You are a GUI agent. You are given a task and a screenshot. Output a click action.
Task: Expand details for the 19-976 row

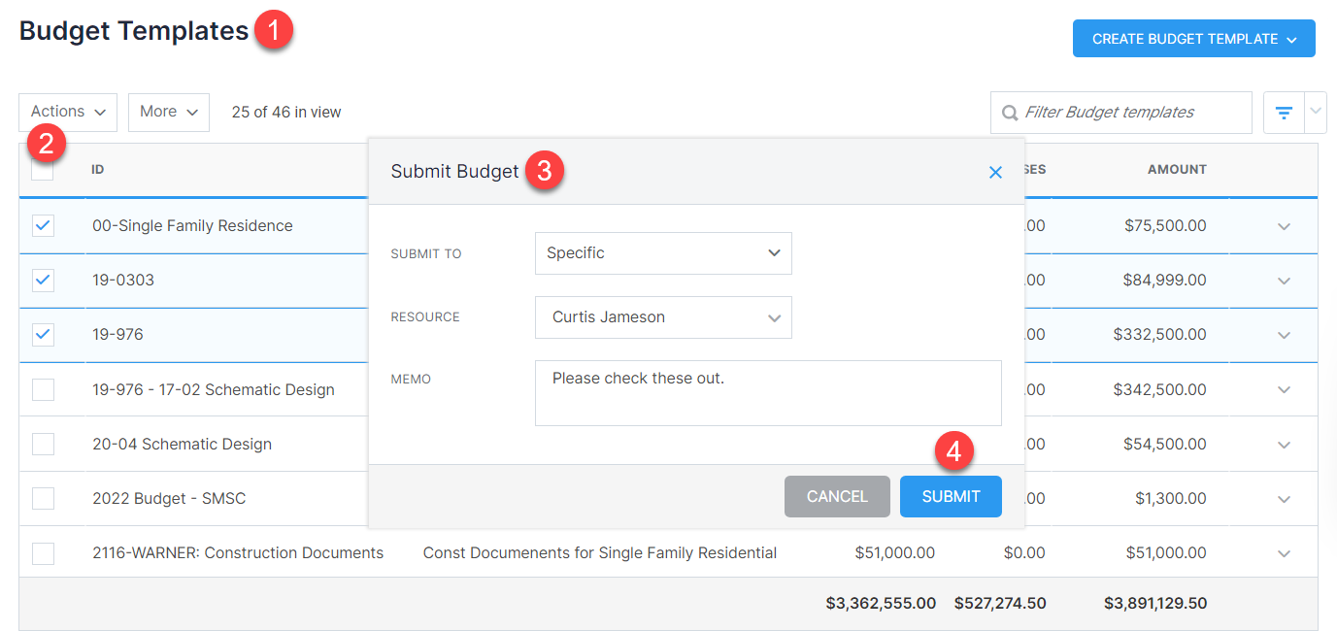pyautogui.click(x=1283, y=334)
